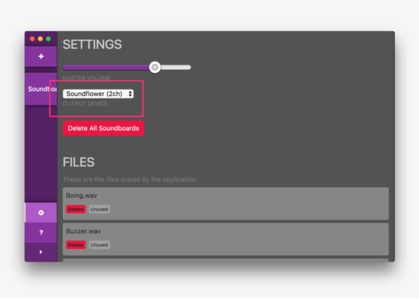Click the Unused badge under Buzzer.wav
This screenshot has width=419, height=298.
[x=99, y=245]
